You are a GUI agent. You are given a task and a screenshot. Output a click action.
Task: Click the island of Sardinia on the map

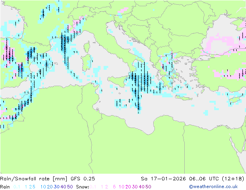[x=87, y=63]
